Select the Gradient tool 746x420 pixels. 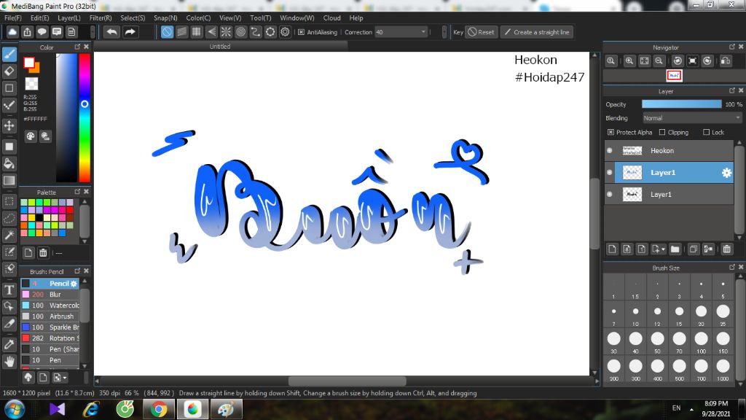point(9,181)
